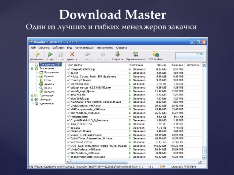
Task: Click scroll down arrow of file list
Action: coord(204,157)
